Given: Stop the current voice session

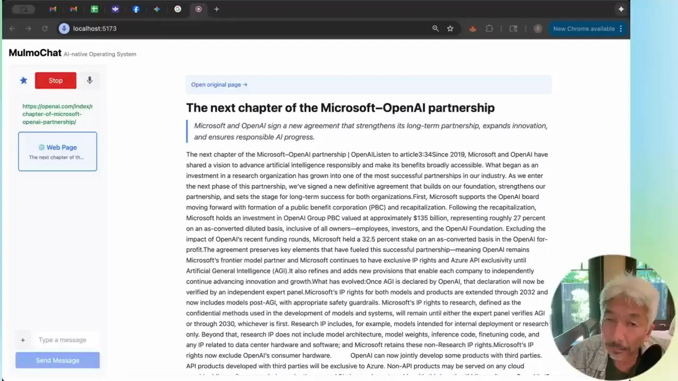Looking at the screenshot, I should tap(56, 80).
